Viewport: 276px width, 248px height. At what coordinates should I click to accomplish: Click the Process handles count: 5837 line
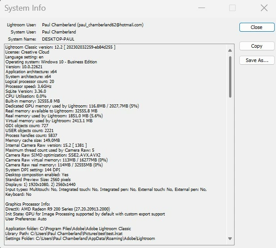point(31,136)
